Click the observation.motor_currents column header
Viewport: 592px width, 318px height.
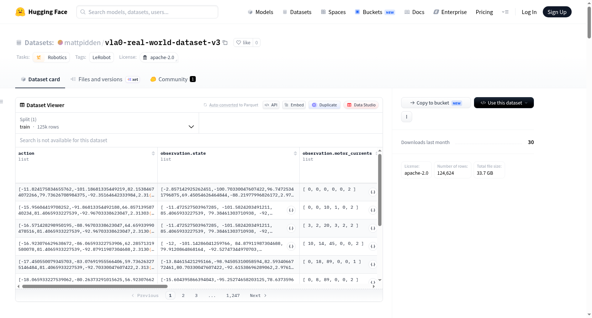[337, 153]
